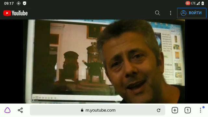
Task: Show open tabs counter
Action: pyautogui.click(x=188, y=110)
